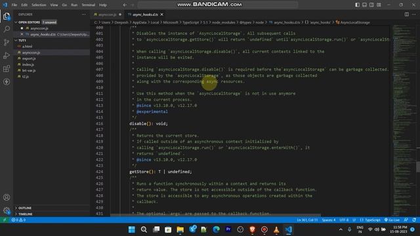Open Explorer more actions ellipsis
The width and height of the screenshot is (420, 236).
tap(84, 14)
